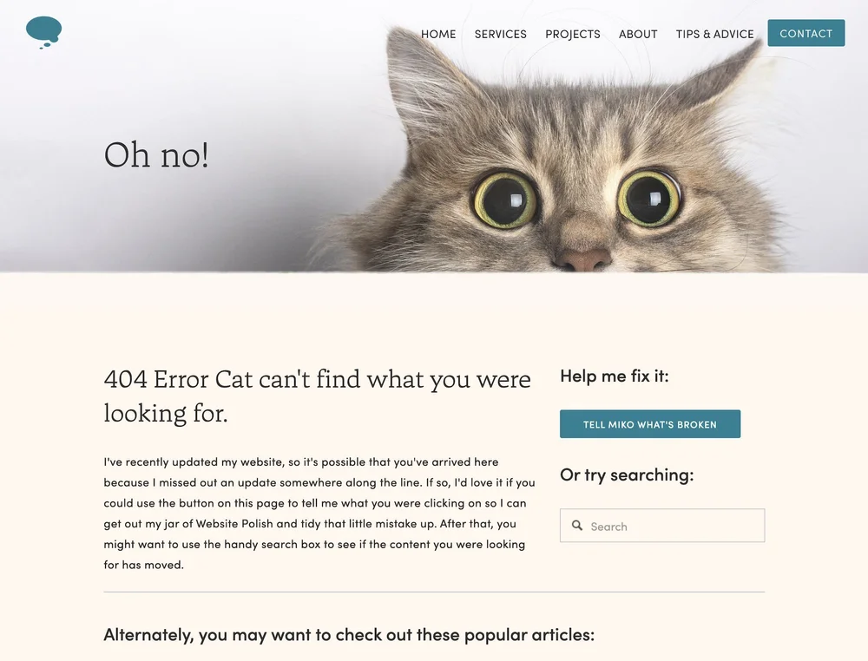Viewport: 868px width, 661px height.
Task: Open Tips & Advice section
Action: pyautogui.click(x=714, y=34)
